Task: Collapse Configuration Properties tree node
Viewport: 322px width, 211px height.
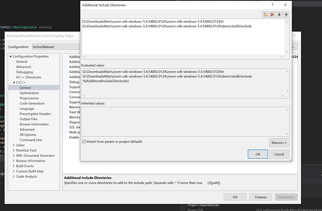Action: [10, 56]
